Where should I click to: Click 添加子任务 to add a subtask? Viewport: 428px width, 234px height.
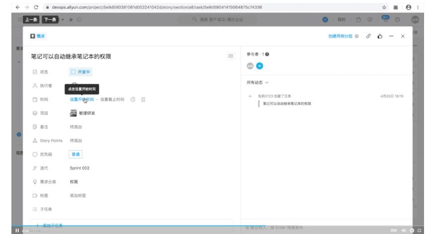(53, 225)
